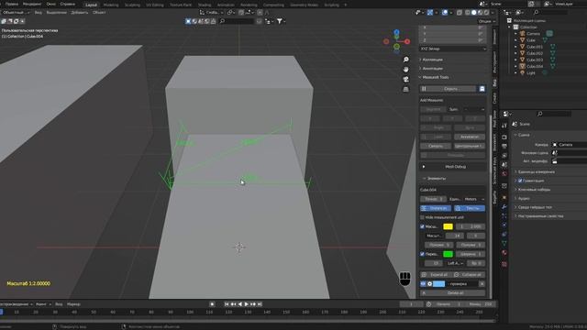Select the rendered viewport shading icon
The image size is (587, 330).
pyautogui.click(x=486, y=12)
